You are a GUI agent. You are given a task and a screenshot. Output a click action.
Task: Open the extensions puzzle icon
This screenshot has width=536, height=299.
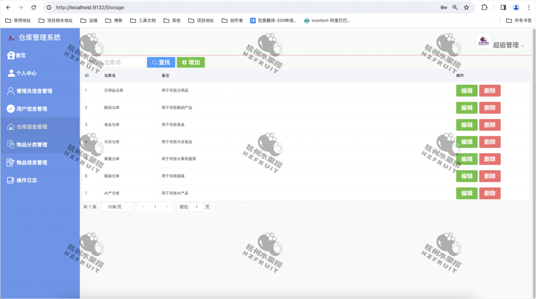484,7
